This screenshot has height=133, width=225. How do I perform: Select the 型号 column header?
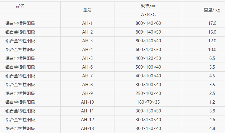88,10
